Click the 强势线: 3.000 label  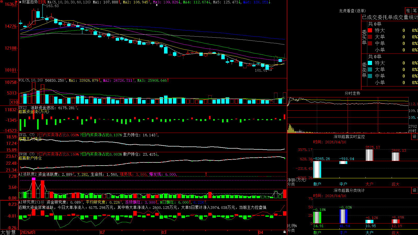coord(133,174)
